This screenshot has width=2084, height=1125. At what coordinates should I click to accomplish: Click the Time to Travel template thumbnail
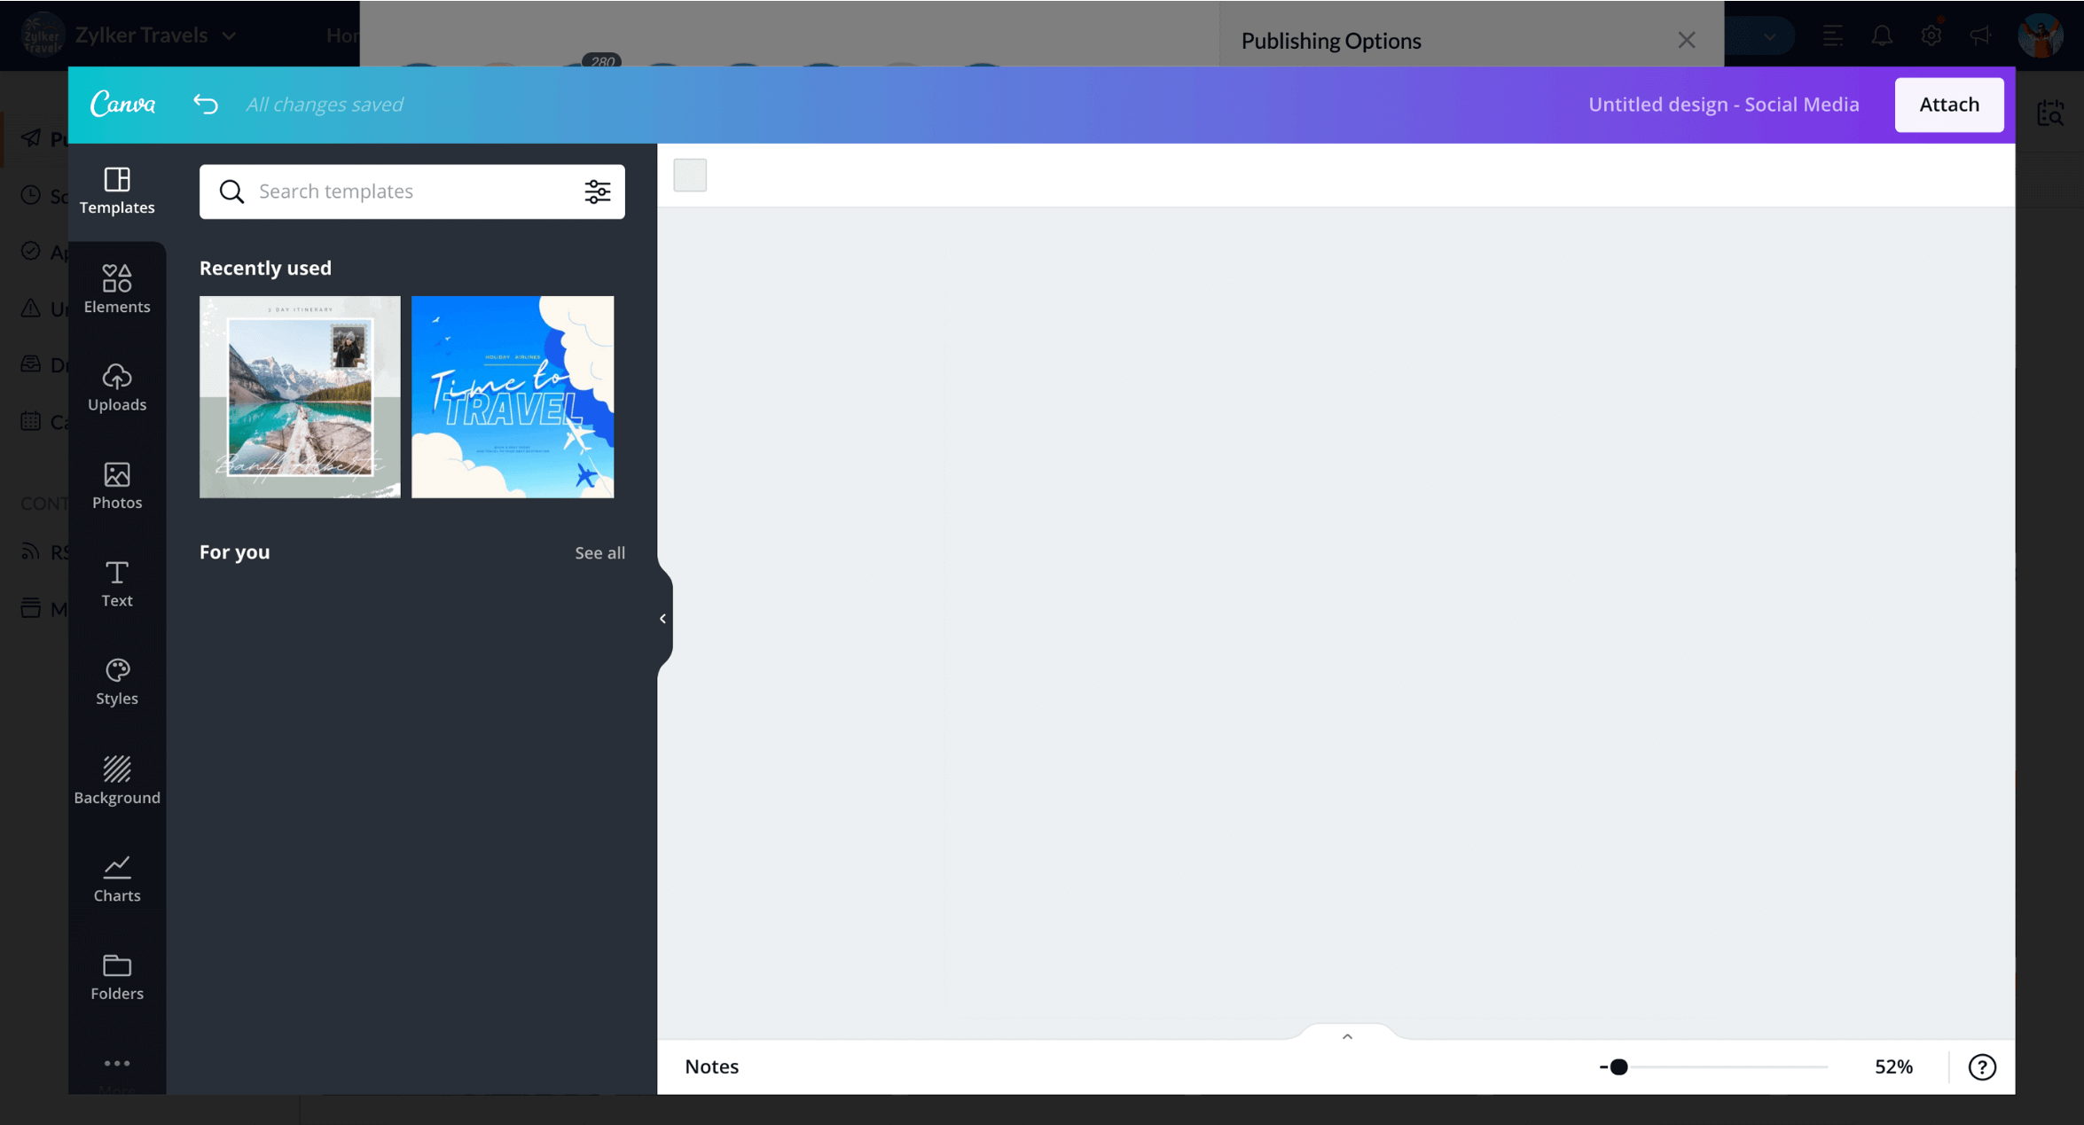click(x=512, y=396)
